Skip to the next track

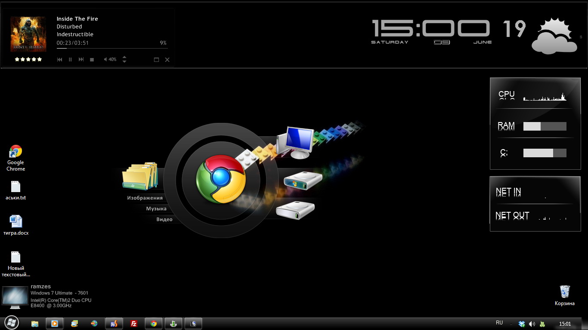point(81,60)
